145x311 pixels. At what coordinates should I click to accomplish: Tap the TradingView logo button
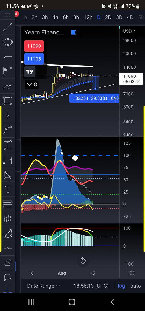[30, 72]
